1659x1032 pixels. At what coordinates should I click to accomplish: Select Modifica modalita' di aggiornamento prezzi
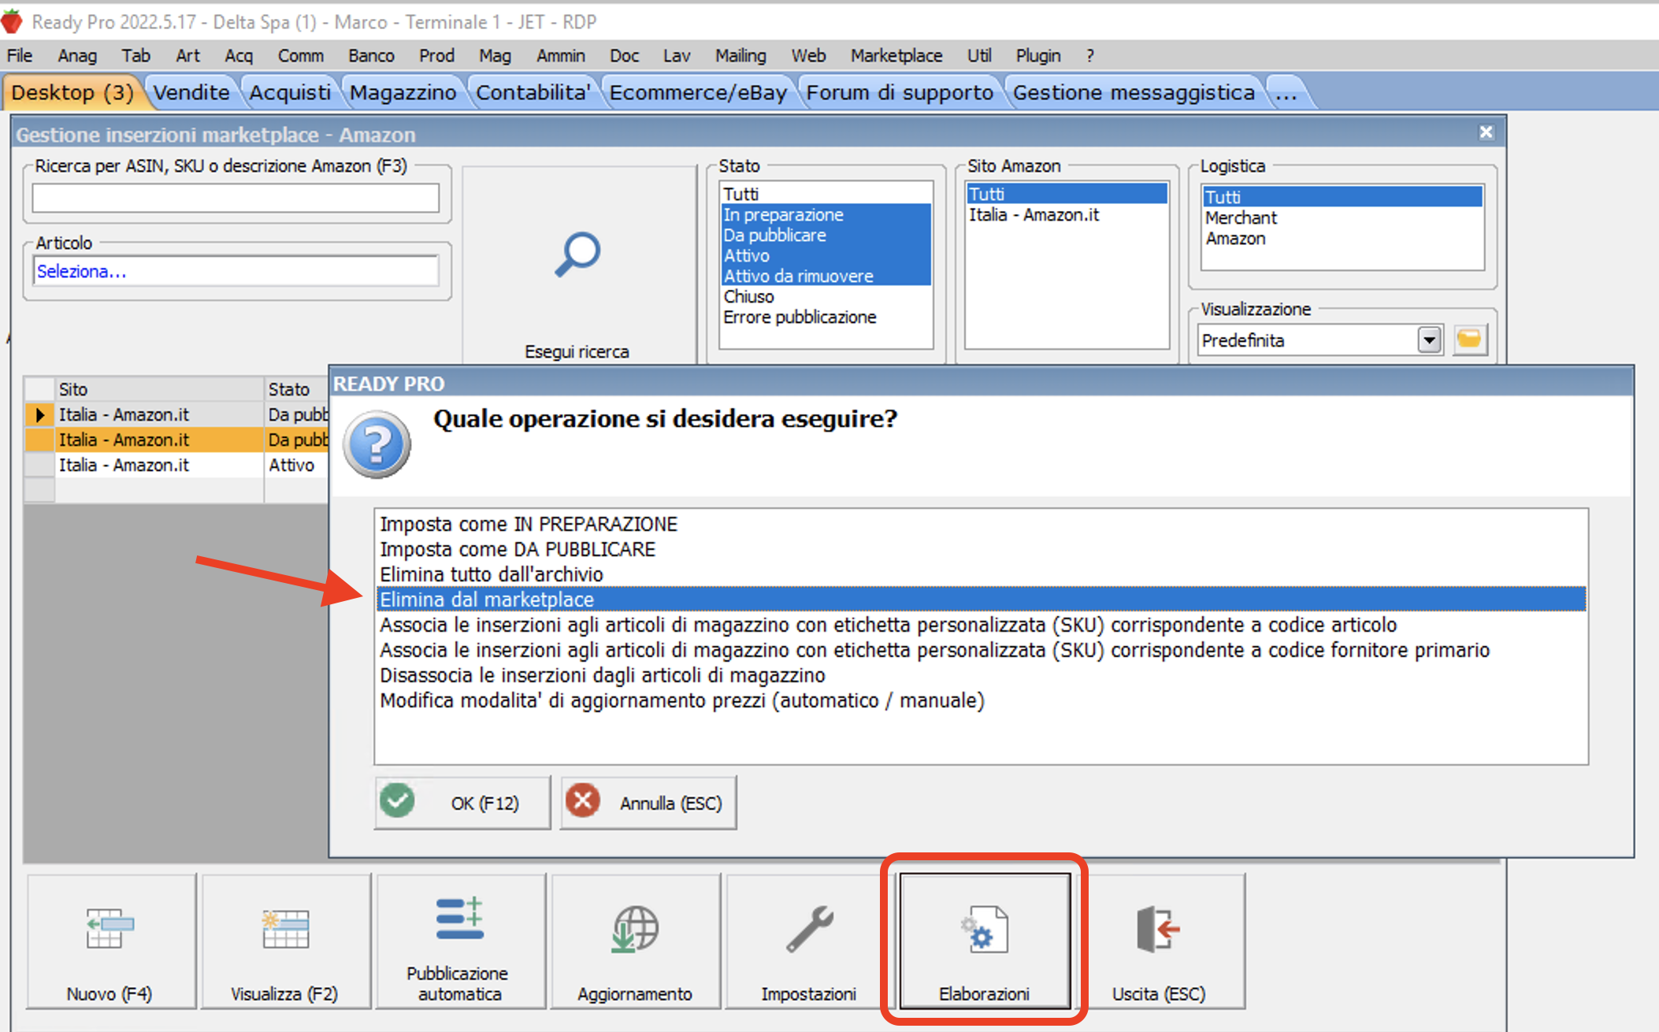tap(981, 700)
